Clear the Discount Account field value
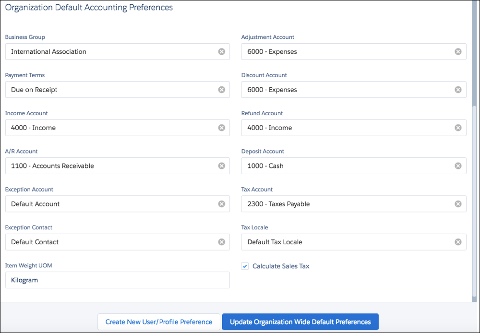Viewport: 480px width, 333px height. tap(458, 90)
